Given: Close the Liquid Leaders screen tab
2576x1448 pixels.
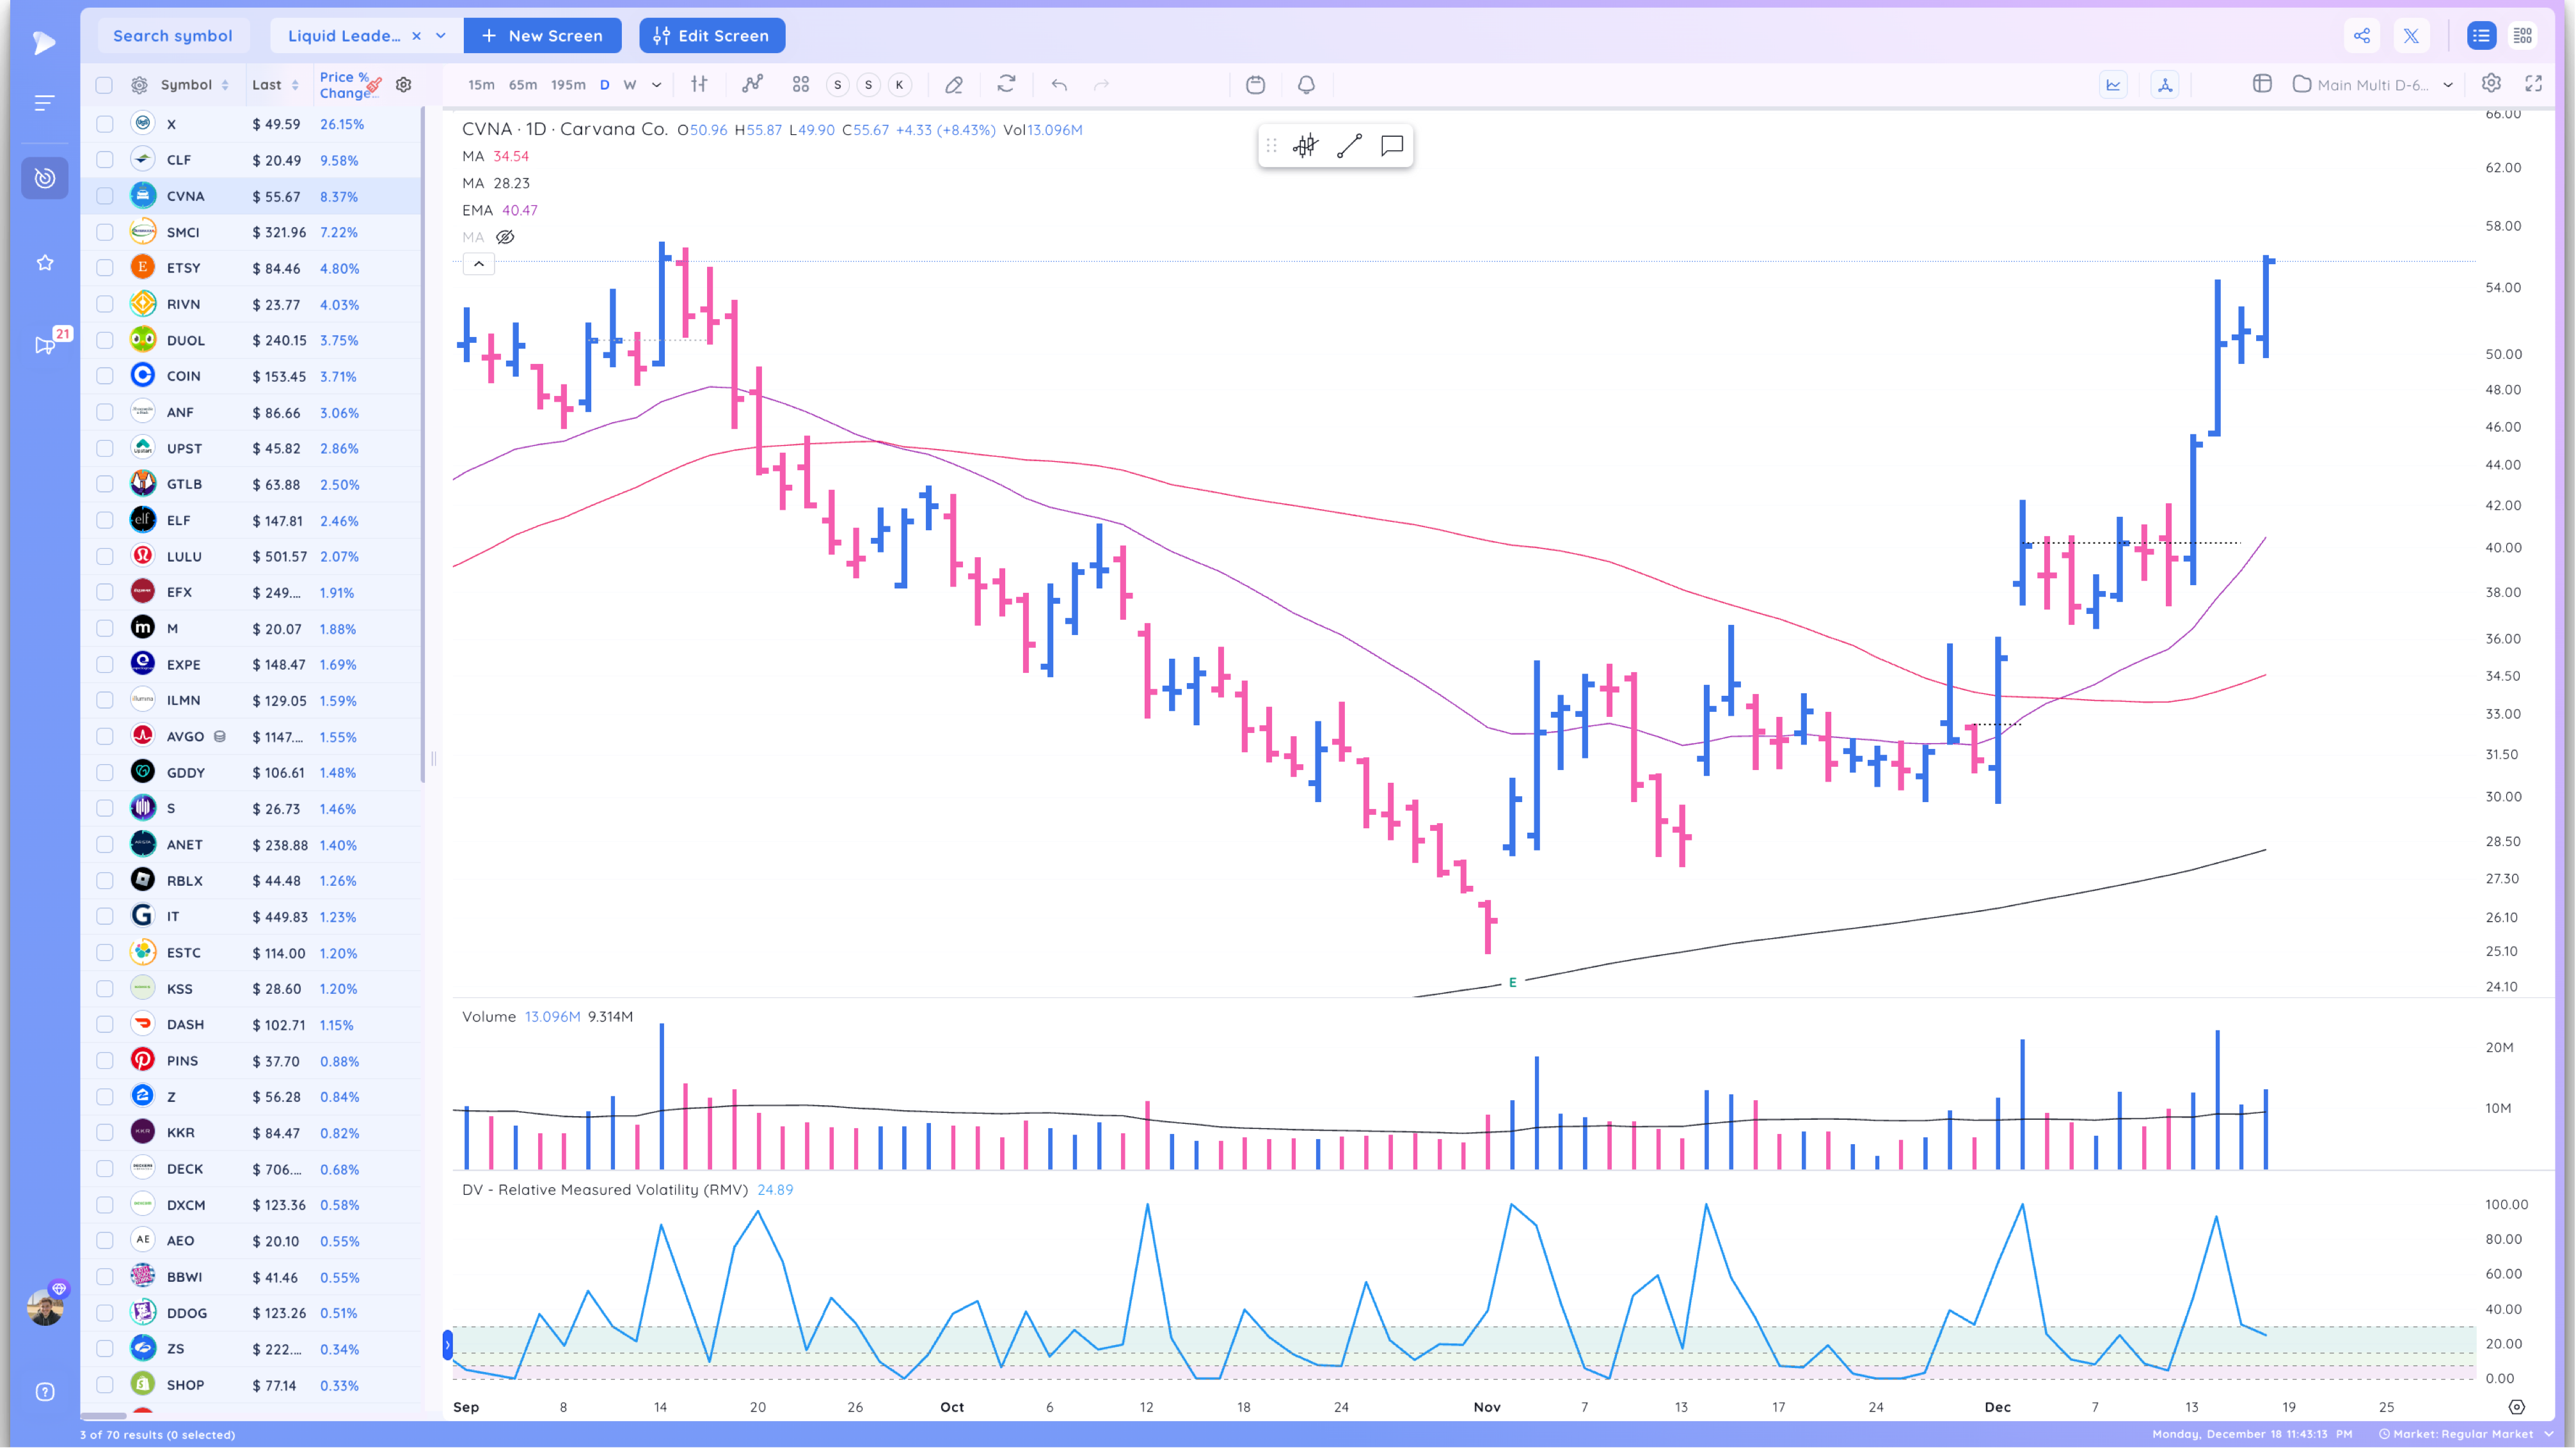Looking at the screenshot, I should tap(416, 36).
